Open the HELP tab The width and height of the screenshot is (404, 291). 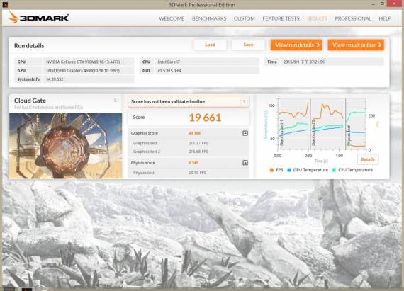click(x=385, y=18)
